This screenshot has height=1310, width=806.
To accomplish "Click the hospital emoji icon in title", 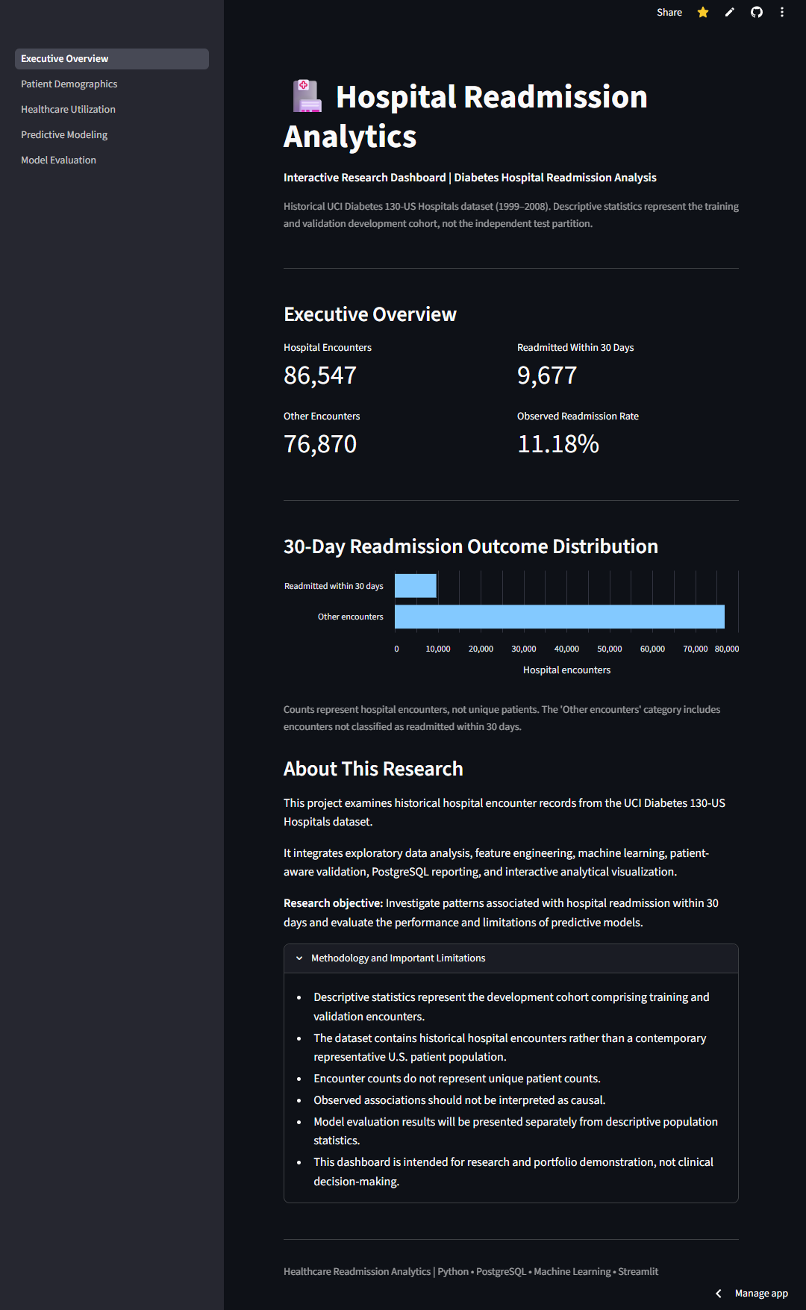I will coord(306,96).
